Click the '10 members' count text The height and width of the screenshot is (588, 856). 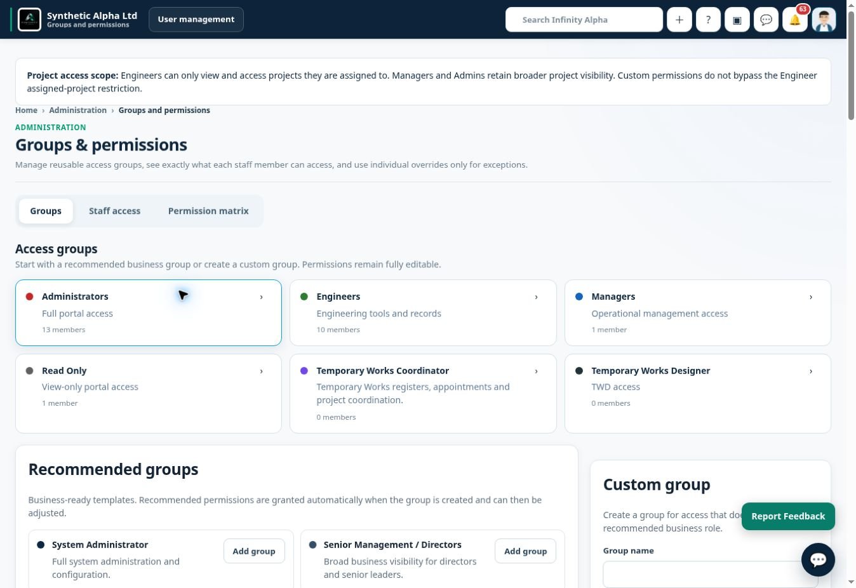338,330
